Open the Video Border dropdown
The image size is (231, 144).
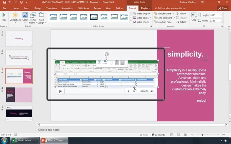coord(142,18)
